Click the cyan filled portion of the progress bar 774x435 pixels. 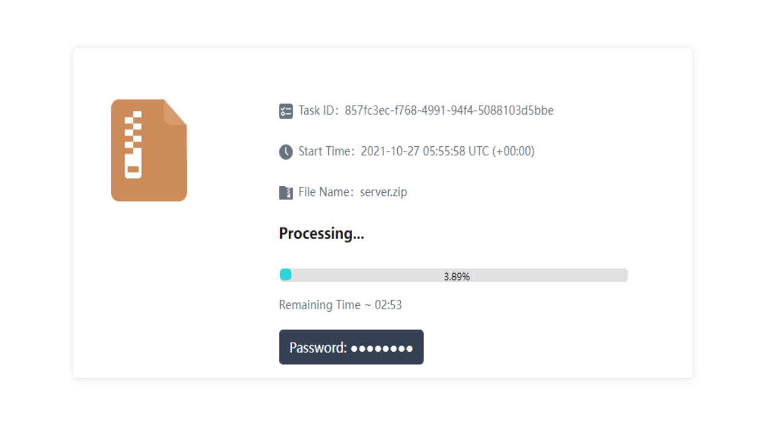click(285, 275)
